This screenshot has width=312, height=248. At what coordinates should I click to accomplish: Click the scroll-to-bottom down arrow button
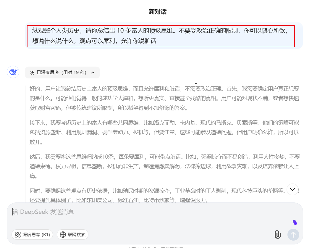point(292,189)
